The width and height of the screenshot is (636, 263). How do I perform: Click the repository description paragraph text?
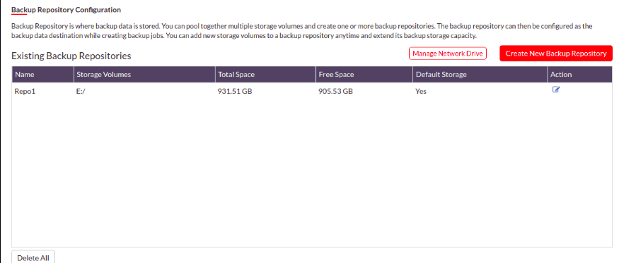click(302, 31)
